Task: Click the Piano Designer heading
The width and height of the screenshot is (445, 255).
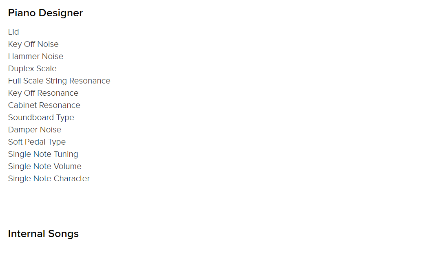Action: tap(45, 13)
